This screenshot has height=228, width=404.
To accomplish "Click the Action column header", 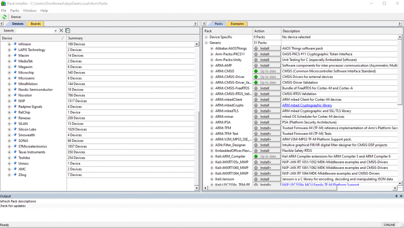I will [267, 31].
